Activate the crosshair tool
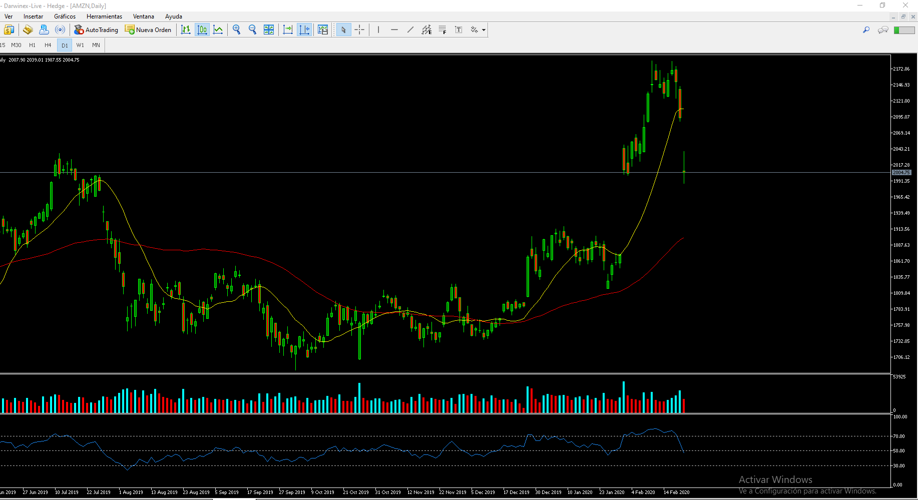 click(359, 30)
